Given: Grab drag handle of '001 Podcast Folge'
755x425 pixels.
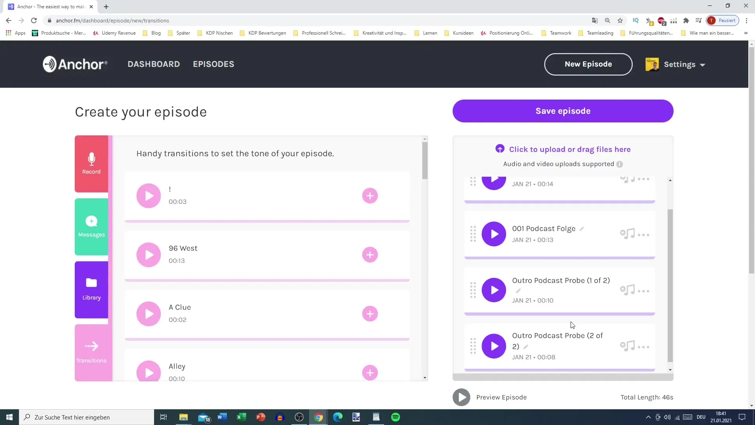Looking at the screenshot, I should click(x=473, y=234).
